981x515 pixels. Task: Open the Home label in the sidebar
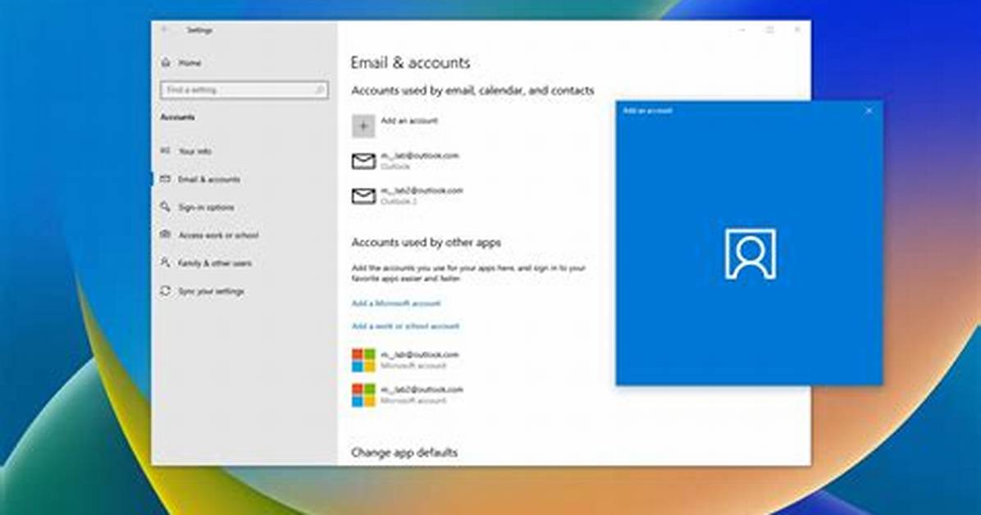[x=189, y=63]
